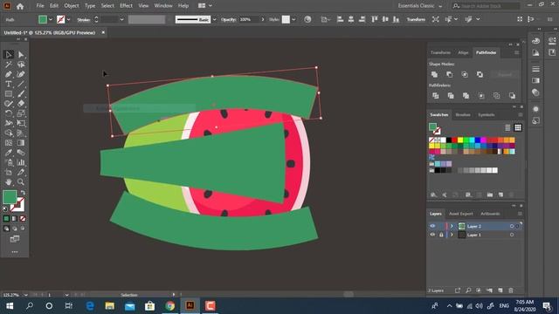Pick the Gradient tool
This screenshot has height=314, width=559.
(21, 143)
